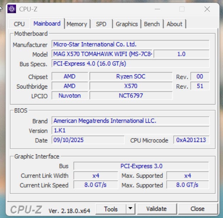Select the Mainboard tab
Screen dimensions: 223x218
click(x=47, y=23)
